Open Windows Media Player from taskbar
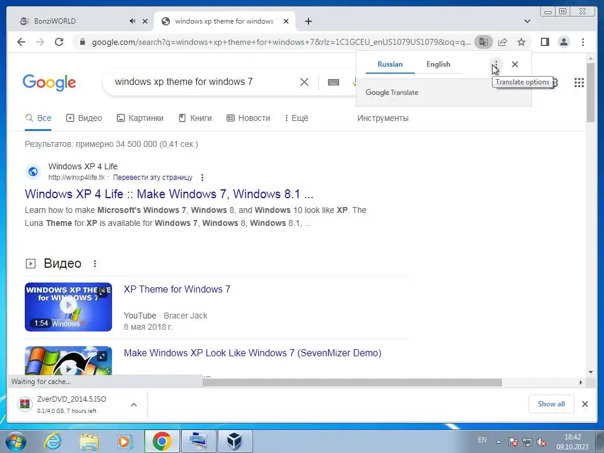 [x=124, y=441]
